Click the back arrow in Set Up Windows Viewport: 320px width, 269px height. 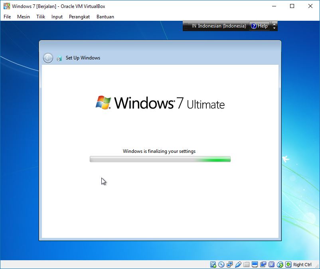48,58
